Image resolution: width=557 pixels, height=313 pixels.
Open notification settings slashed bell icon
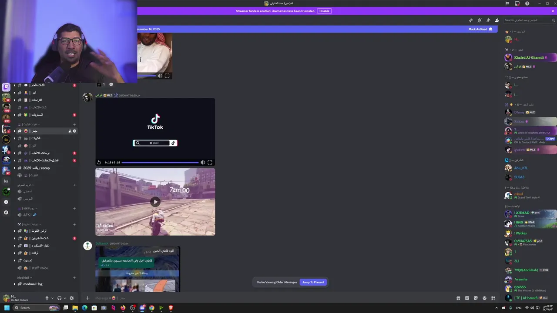tap(479, 20)
